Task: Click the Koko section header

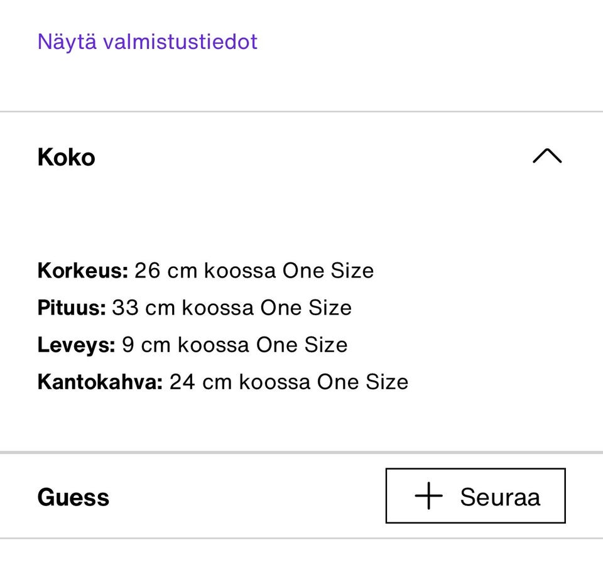Action: tap(65, 157)
